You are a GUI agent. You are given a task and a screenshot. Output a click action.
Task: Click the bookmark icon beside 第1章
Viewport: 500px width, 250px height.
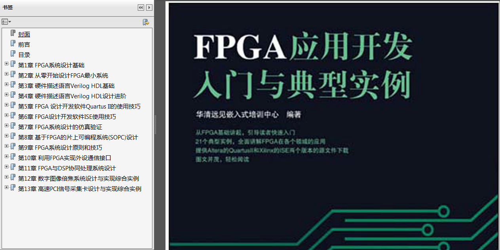tap(13, 64)
